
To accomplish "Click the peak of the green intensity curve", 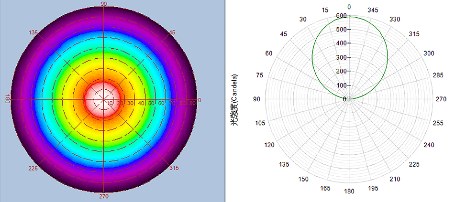I will tap(349, 17).
